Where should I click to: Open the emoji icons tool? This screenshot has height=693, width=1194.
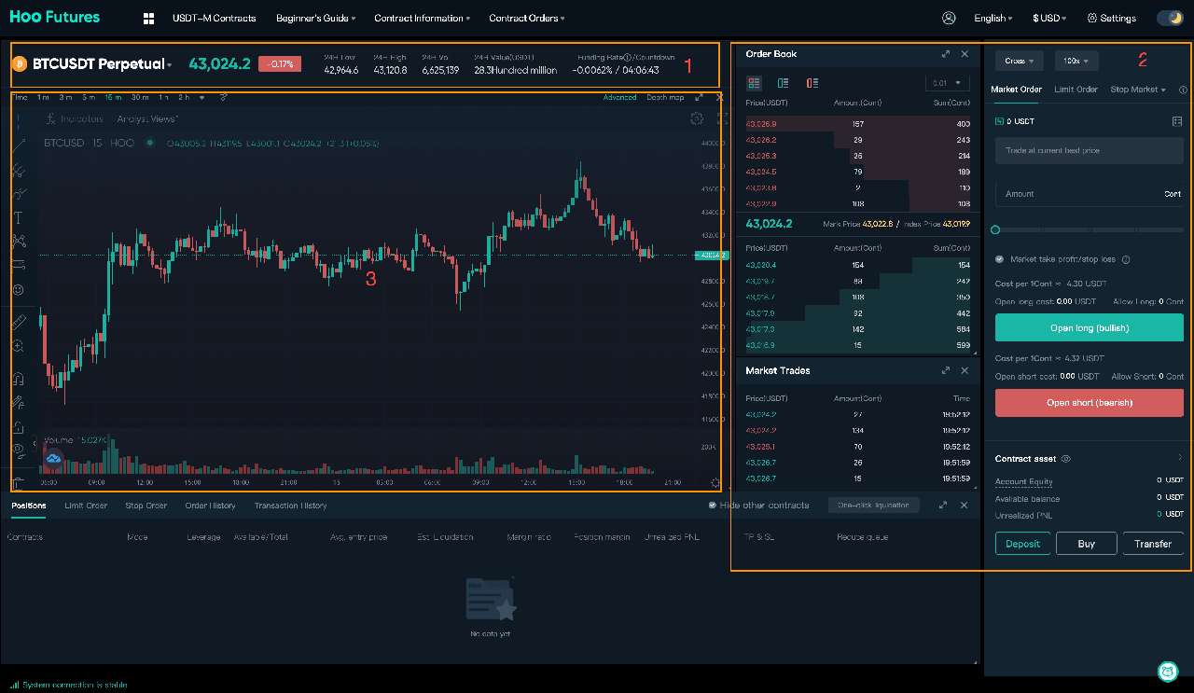click(x=19, y=290)
